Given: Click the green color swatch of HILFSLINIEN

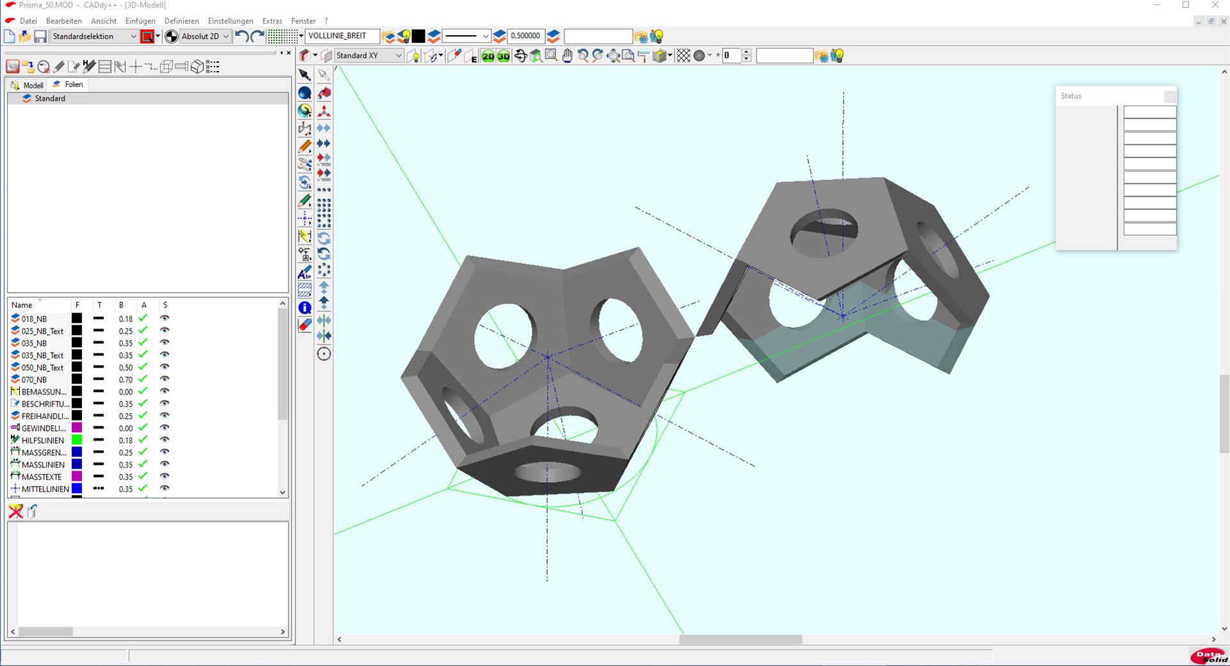Looking at the screenshot, I should pos(77,440).
